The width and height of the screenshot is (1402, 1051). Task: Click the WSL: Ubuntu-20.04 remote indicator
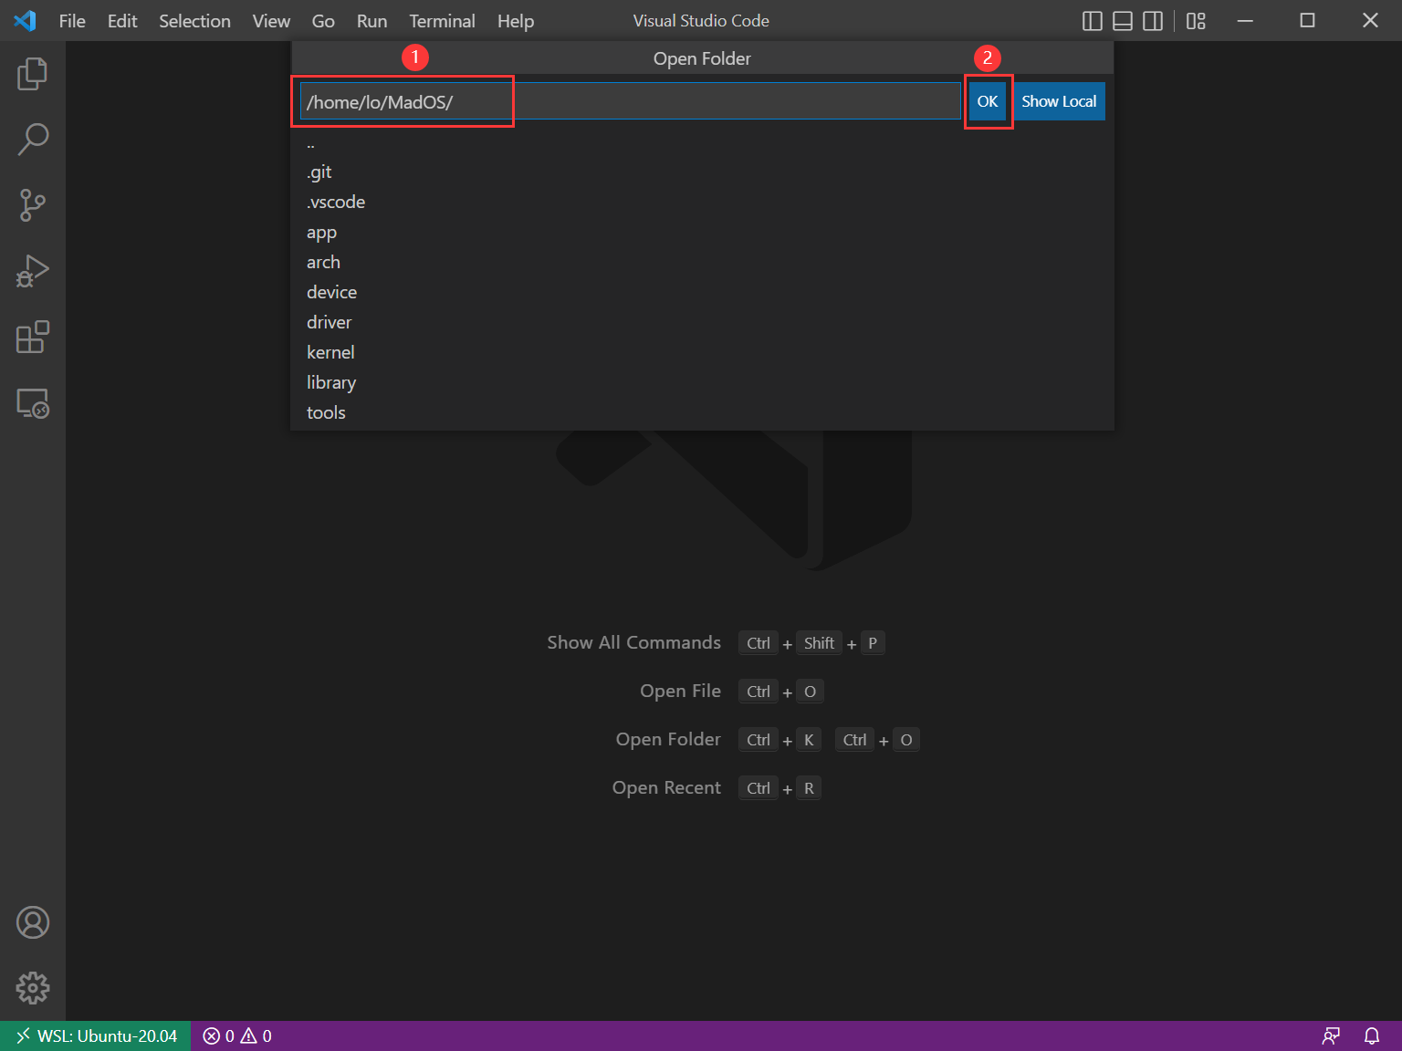coord(96,1035)
